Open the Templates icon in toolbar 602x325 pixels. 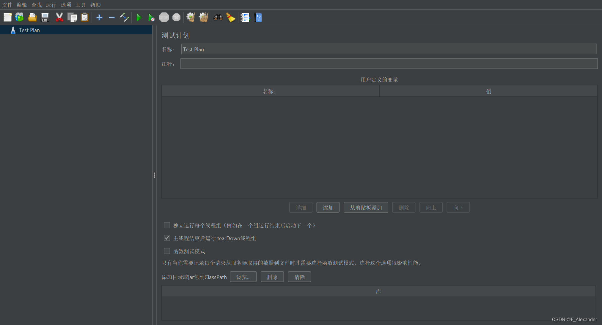[20, 17]
